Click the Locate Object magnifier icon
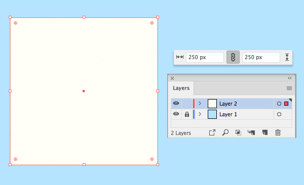 225,132
